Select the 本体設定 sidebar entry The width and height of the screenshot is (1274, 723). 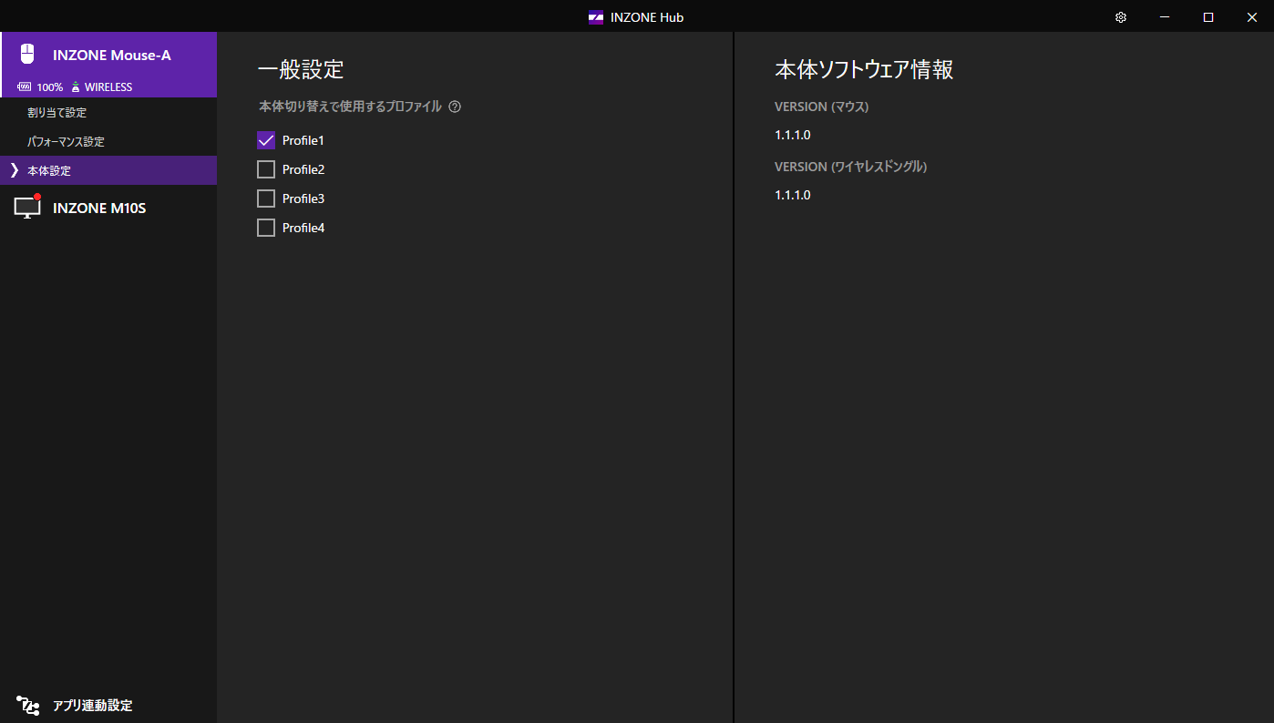[49, 170]
